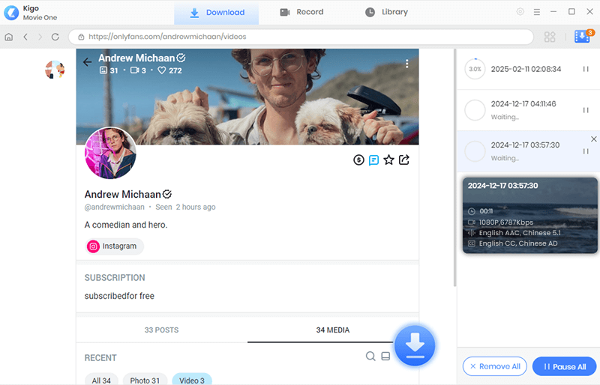Click the likes count 272 in banner
This screenshot has width=600, height=385.
tap(170, 70)
